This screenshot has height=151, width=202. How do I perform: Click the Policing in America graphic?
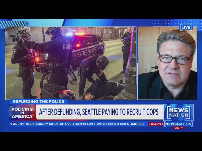point(22,113)
